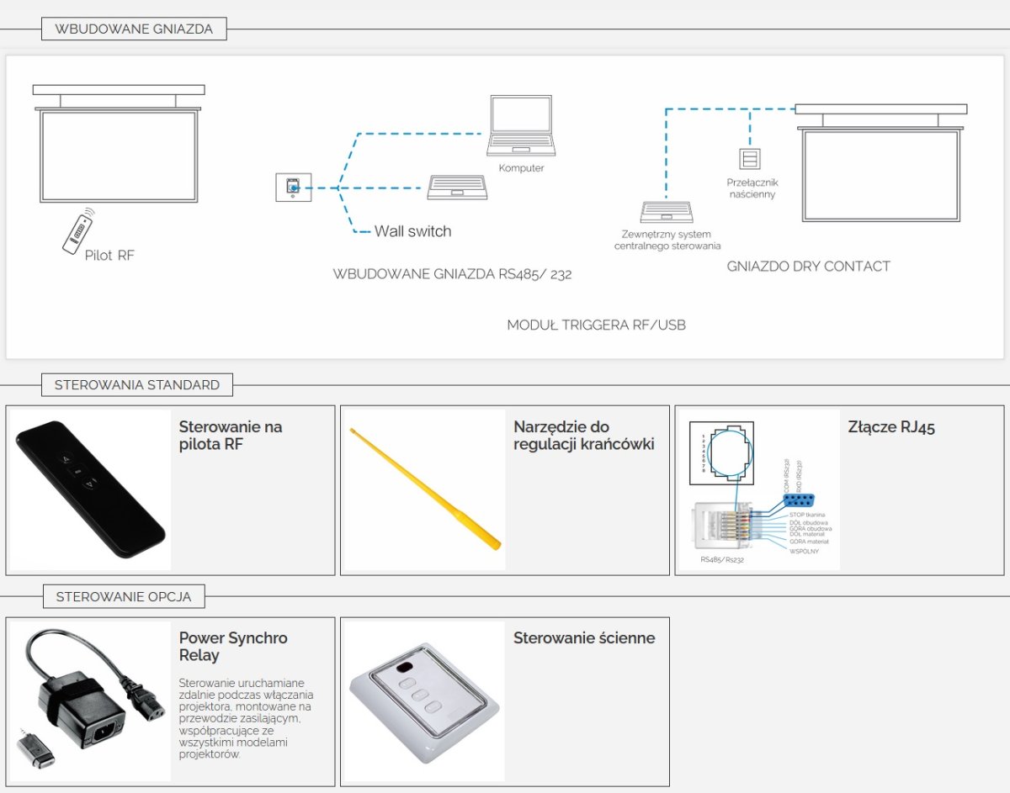Click the Sterowanie ścienne title
1010x793 pixels.
point(584,638)
